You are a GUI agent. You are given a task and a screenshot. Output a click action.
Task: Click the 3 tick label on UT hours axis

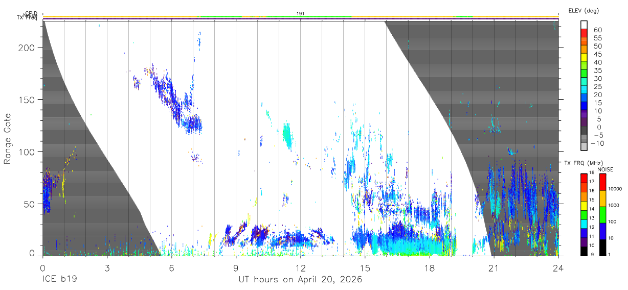107,267
